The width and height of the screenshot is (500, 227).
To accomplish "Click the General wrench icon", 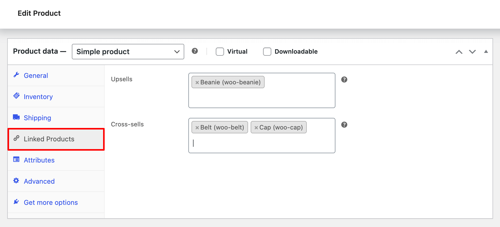I will click(x=17, y=75).
